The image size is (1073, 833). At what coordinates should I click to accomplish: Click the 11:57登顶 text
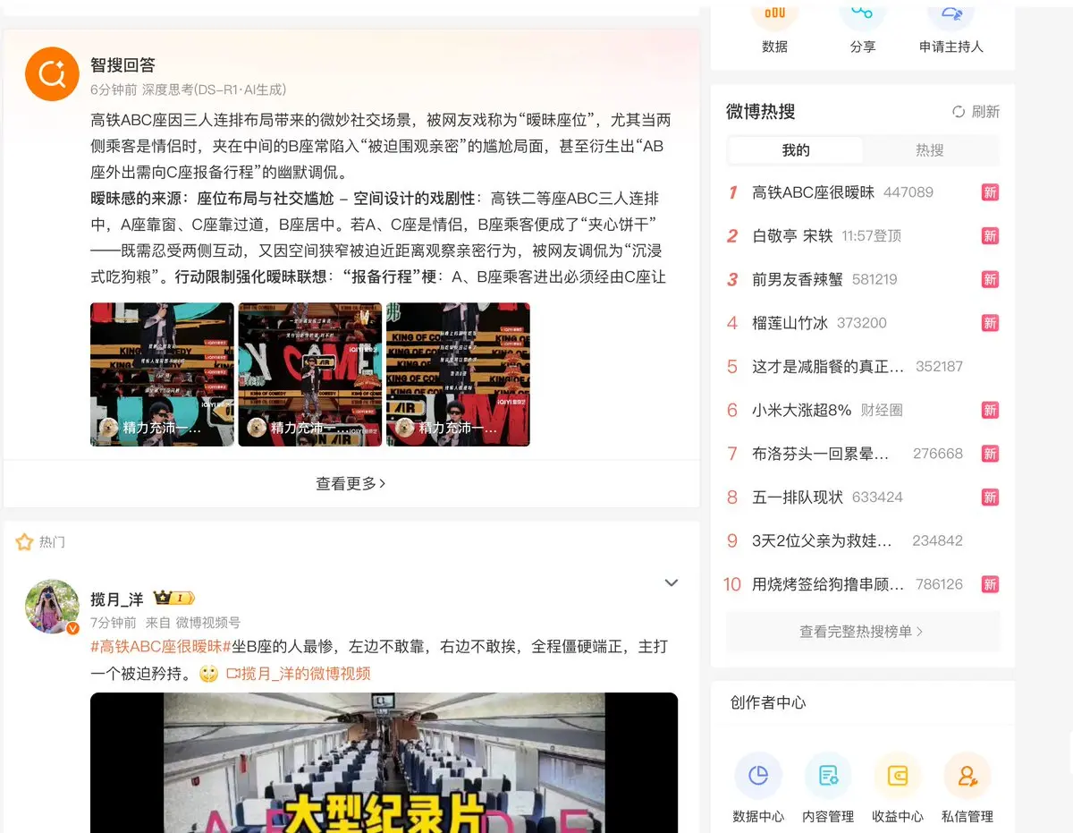pos(871,236)
